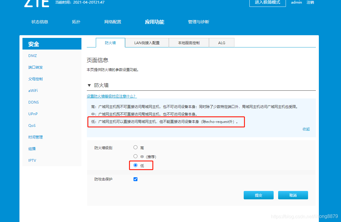Go to 管理与诊断 in the top navigation
Image resolution: width=341 pixels, height=222 pixels.
(x=198, y=21)
